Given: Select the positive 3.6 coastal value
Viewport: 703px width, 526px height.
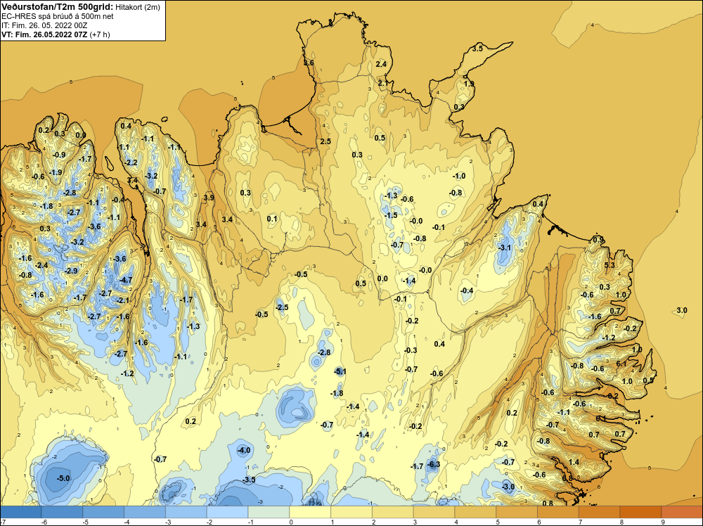Looking at the screenshot, I should point(309,63).
